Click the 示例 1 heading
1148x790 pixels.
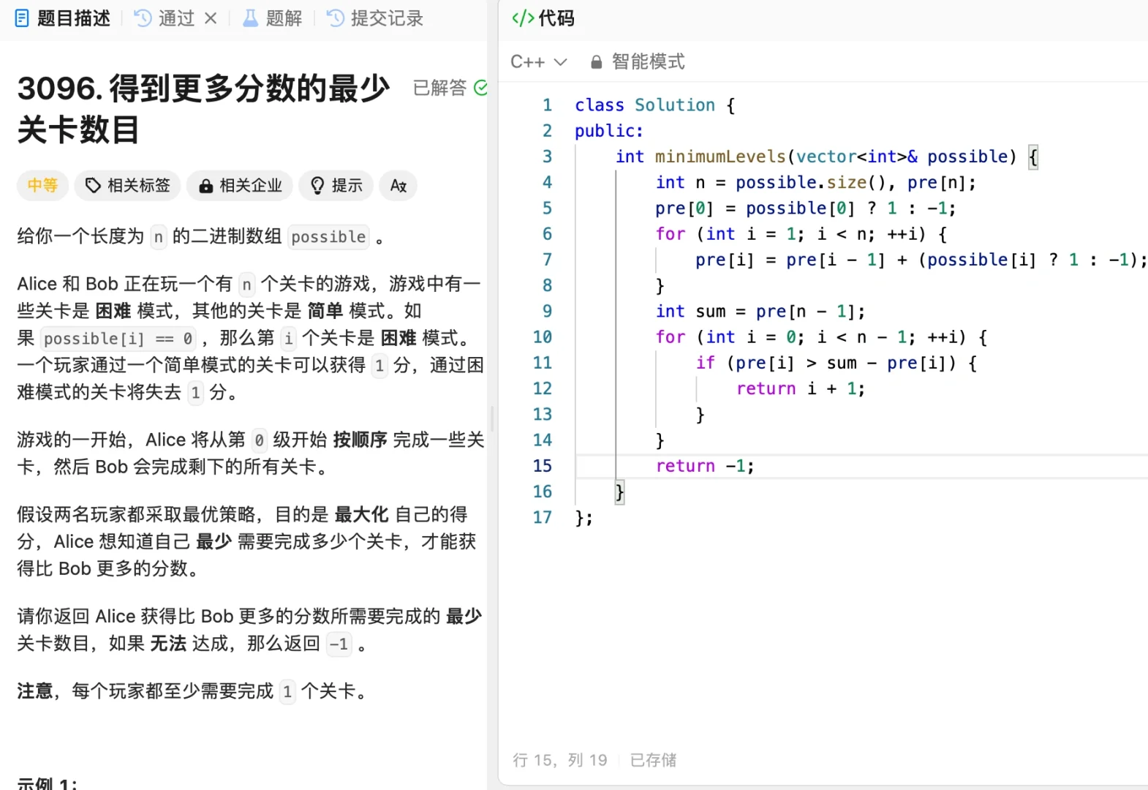click(x=48, y=783)
